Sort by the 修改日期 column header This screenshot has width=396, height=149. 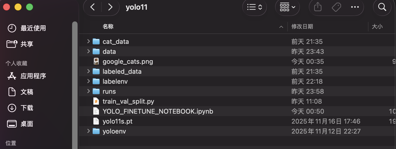click(x=302, y=26)
